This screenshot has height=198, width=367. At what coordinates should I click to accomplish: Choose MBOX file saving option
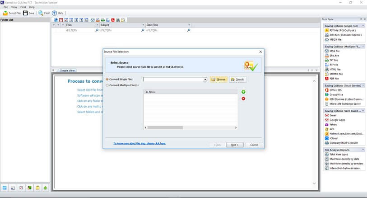[x=333, y=40]
